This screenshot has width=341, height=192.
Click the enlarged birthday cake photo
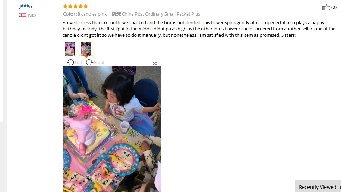click(112, 129)
